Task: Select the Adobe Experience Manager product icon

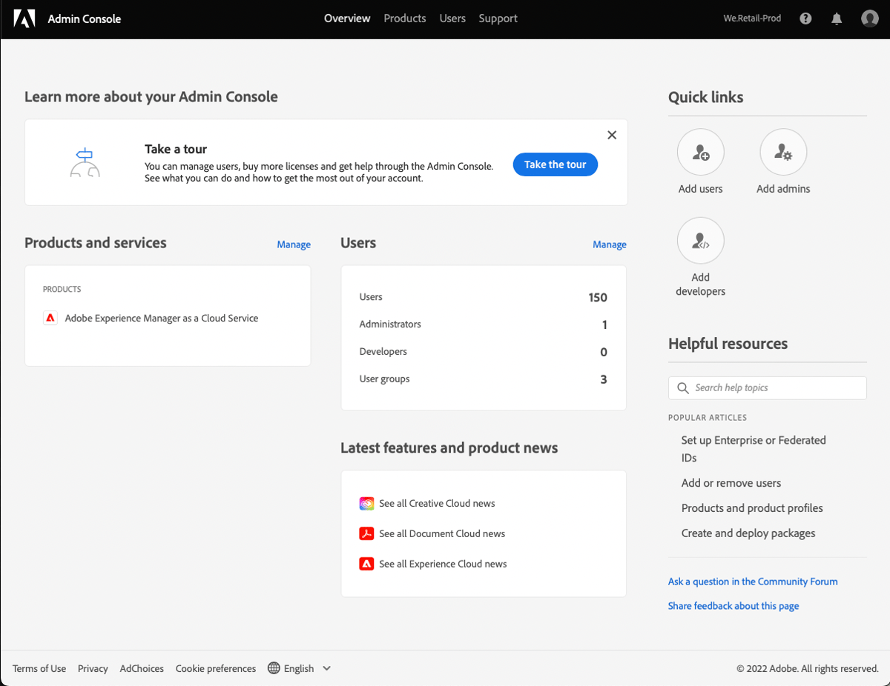Action: point(50,318)
